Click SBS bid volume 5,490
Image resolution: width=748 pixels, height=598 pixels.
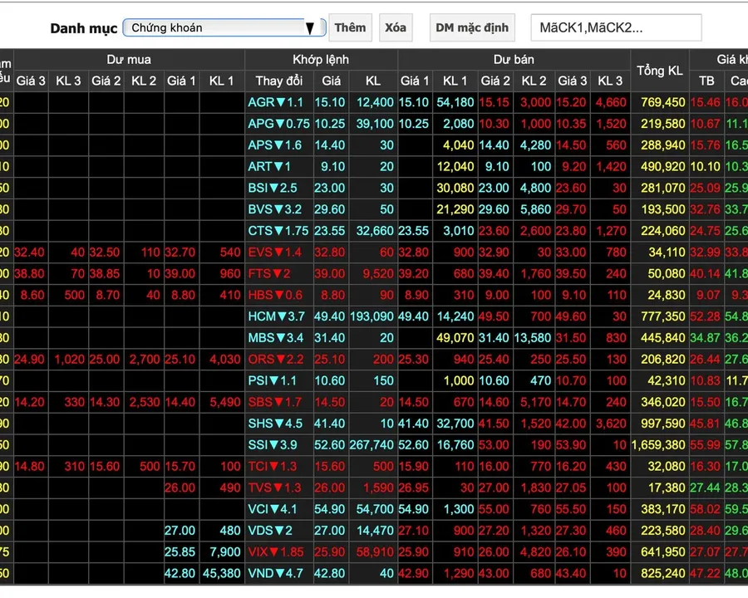tap(225, 402)
